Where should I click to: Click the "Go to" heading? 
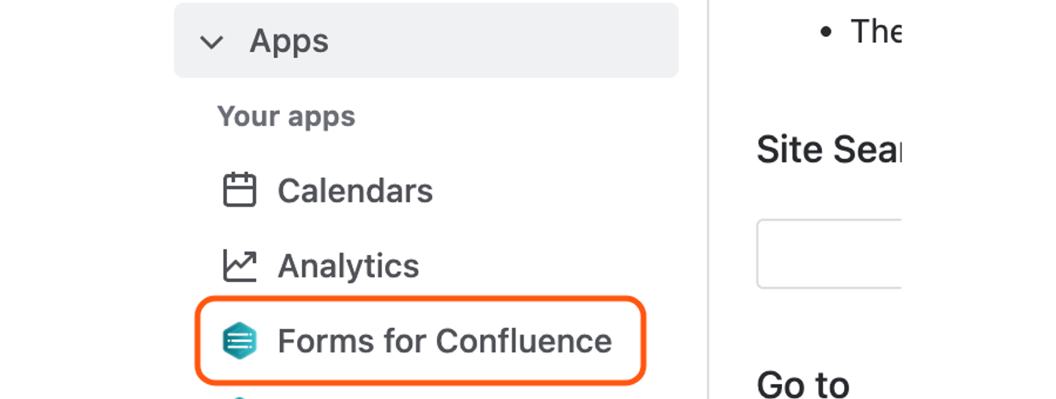[803, 383]
